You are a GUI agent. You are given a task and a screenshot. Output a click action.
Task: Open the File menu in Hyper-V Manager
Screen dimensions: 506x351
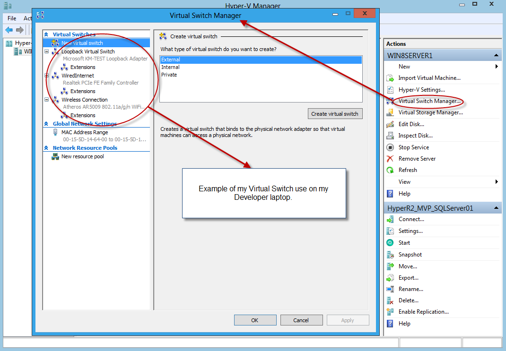point(12,18)
